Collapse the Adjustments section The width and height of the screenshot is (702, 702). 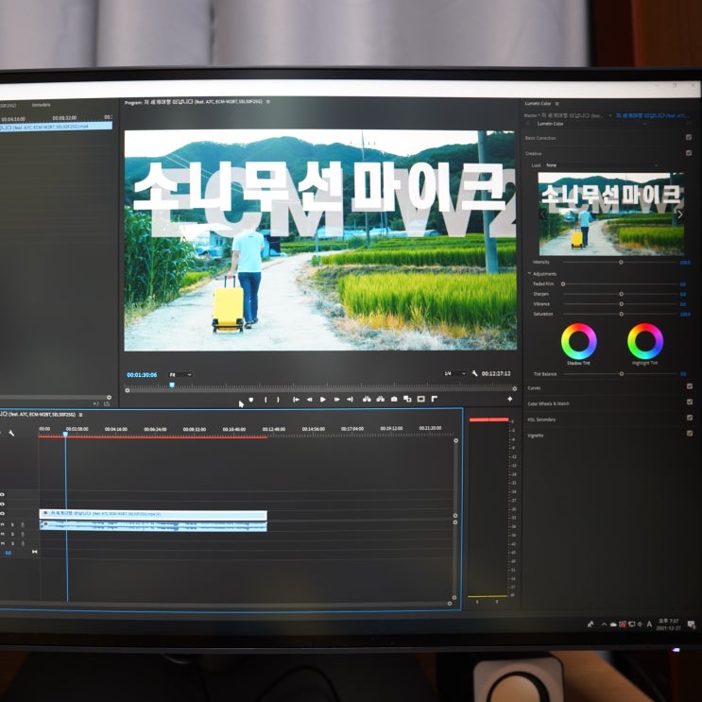[x=530, y=274]
